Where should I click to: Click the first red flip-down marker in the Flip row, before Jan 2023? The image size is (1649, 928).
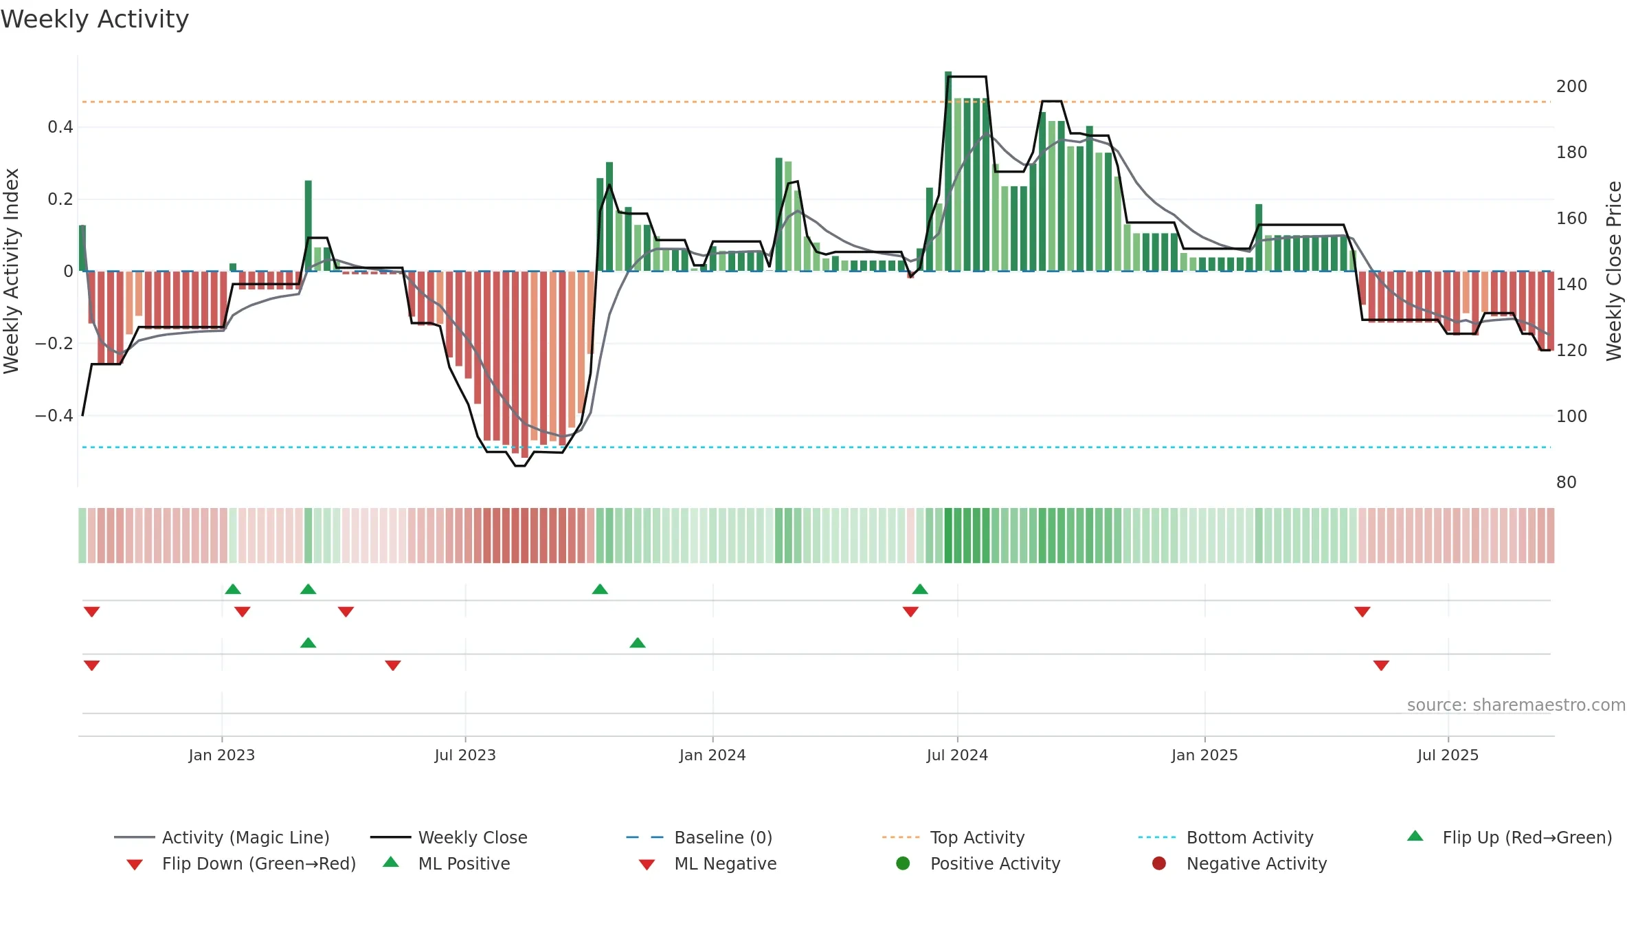(91, 612)
